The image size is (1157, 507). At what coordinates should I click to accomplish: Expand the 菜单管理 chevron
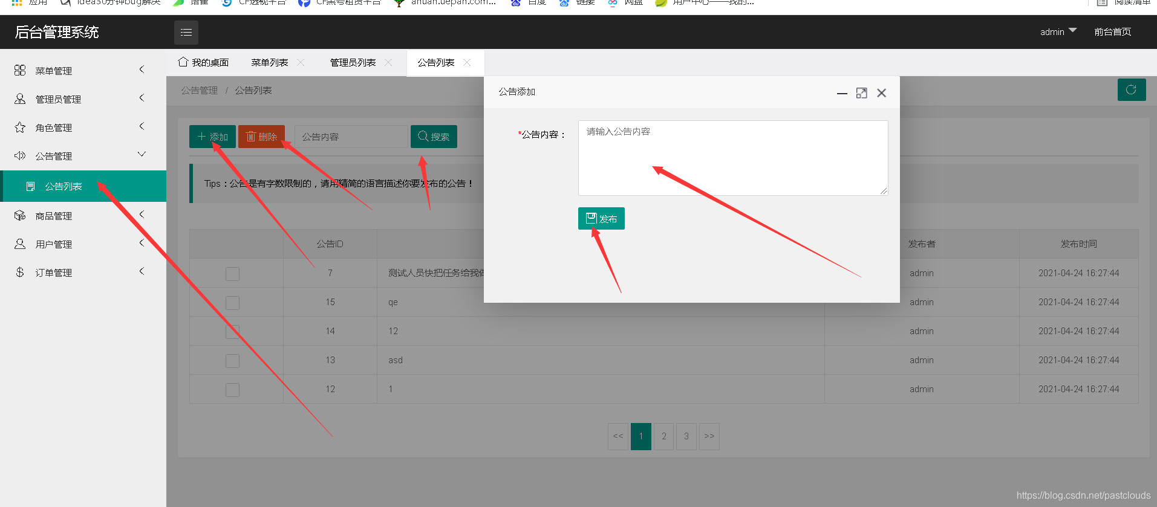coord(142,69)
